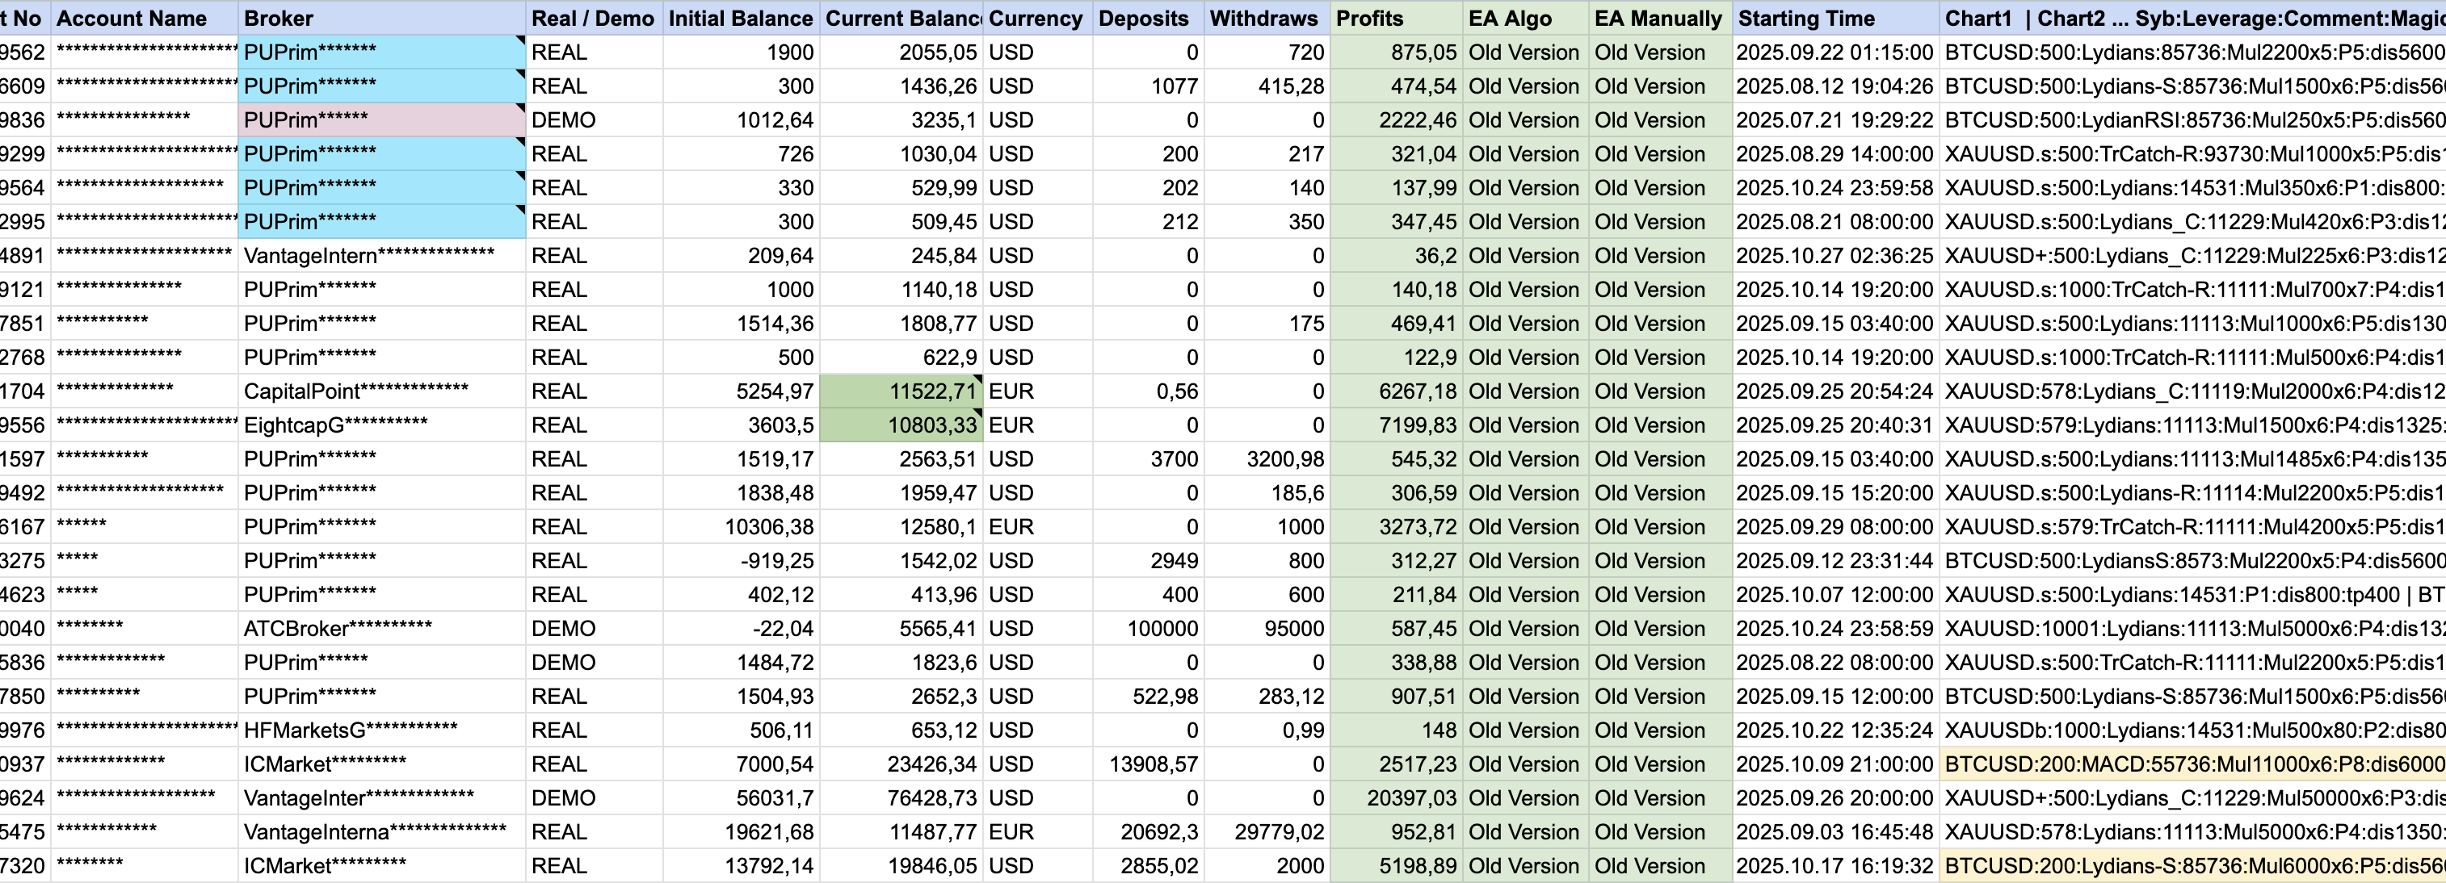Click the Profits column header
The width and height of the screenshot is (2446, 883).
click(1395, 18)
